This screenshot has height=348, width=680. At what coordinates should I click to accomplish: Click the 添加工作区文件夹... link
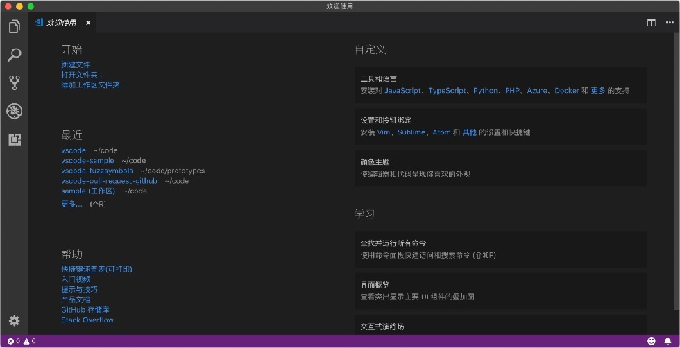coord(93,85)
